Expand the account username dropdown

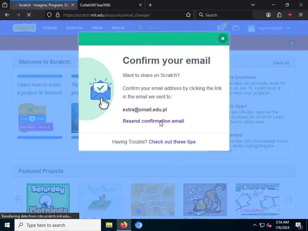(x=269, y=28)
